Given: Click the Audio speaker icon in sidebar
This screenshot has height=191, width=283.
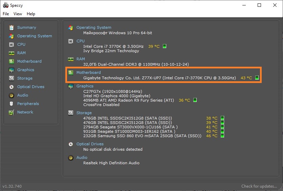Looking at the screenshot, I should pyautogui.click(x=12, y=95).
